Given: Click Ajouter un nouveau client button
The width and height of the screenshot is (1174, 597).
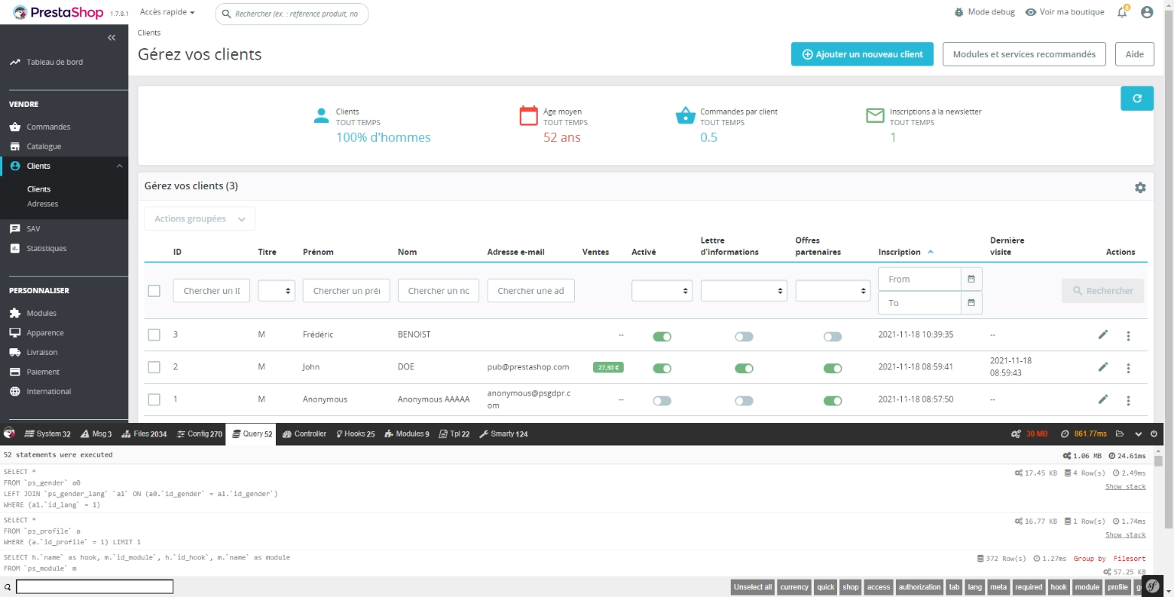Looking at the screenshot, I should (862, 54).
